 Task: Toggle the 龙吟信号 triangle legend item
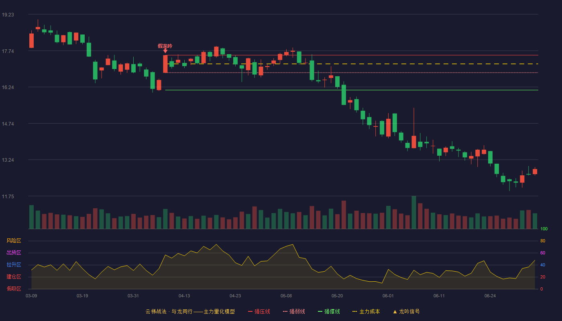pos(406,311)
